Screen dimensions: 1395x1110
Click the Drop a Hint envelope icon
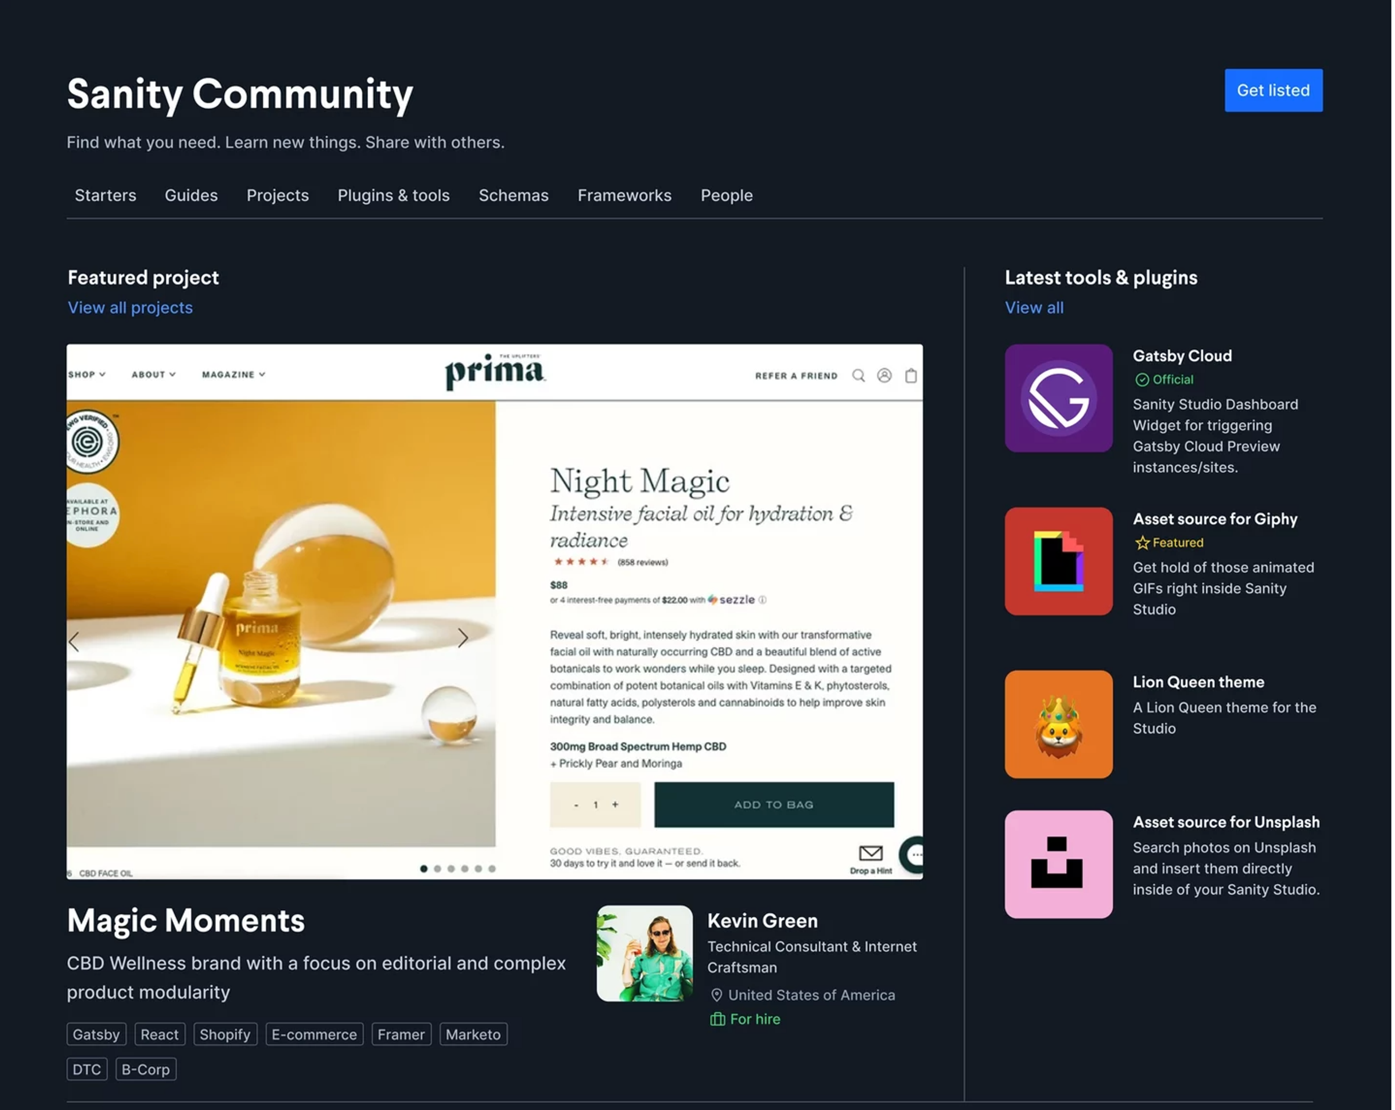point(871,853)
